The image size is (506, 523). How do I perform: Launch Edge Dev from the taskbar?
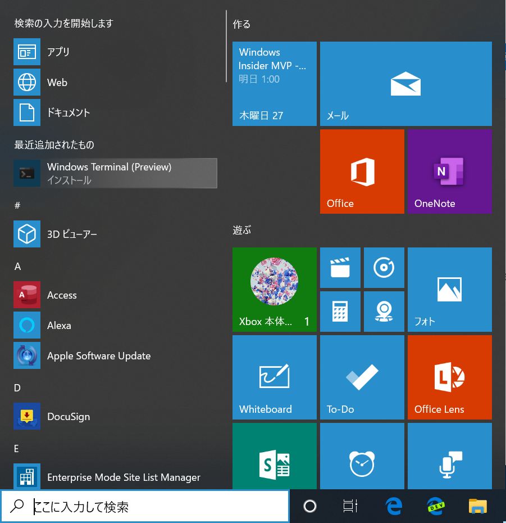pos(436,506)
